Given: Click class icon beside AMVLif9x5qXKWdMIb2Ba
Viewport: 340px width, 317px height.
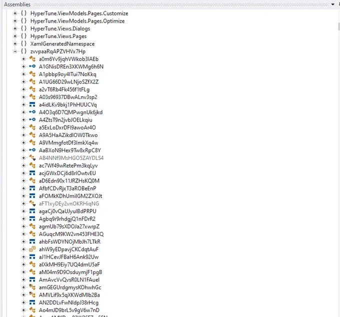Looking at the screenshot, I should (x=32, y=295).
